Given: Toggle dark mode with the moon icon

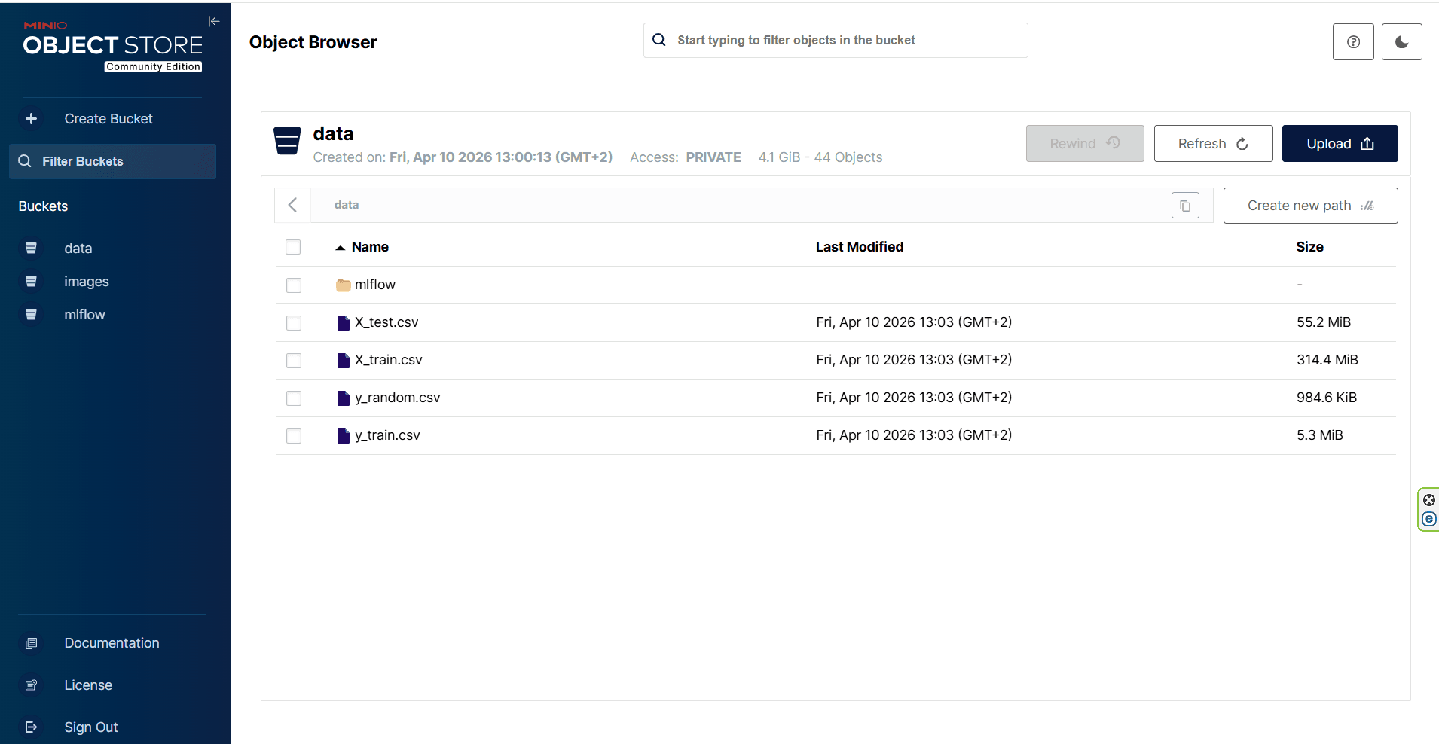Looking at the screenshot, I should (x=1401, y=41).
